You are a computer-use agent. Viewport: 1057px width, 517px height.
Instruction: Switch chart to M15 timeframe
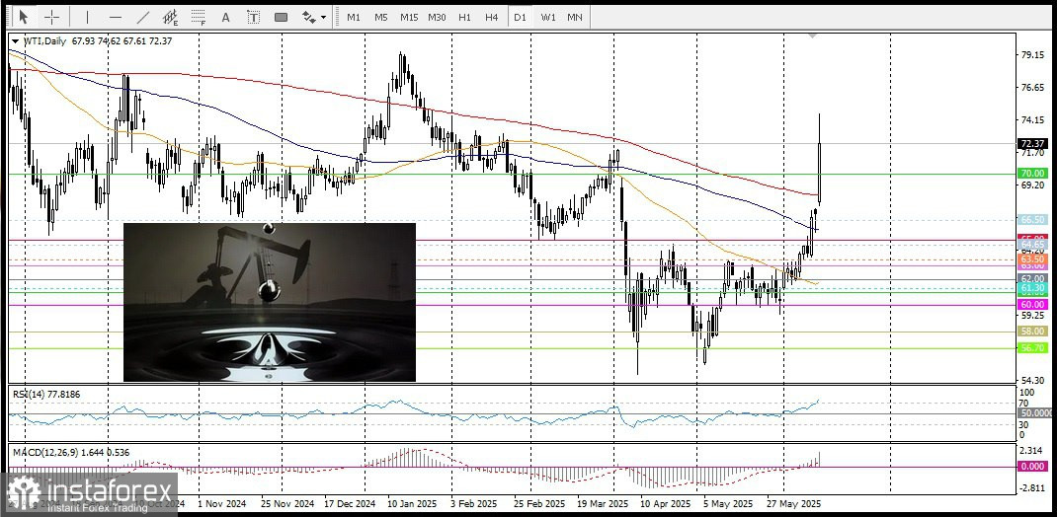[409, 17]
